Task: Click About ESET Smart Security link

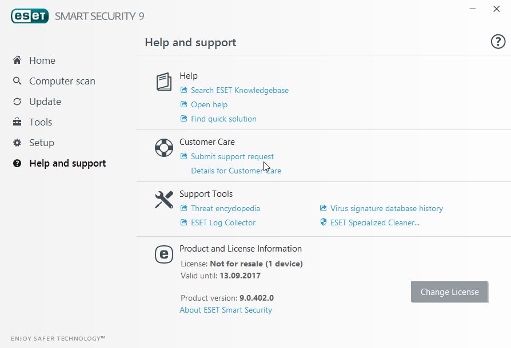Action: (226, 310)
